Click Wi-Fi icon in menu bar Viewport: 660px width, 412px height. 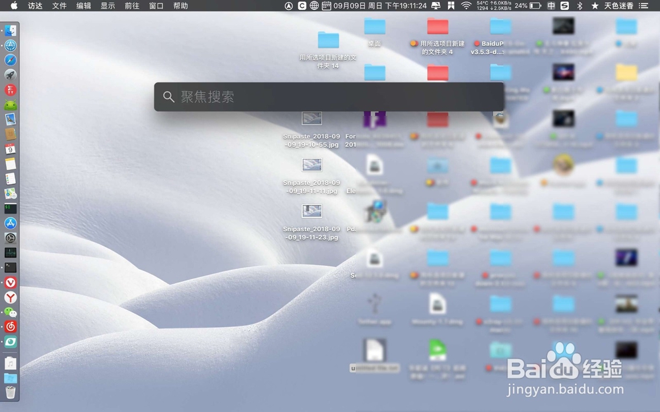pos(466,5)
